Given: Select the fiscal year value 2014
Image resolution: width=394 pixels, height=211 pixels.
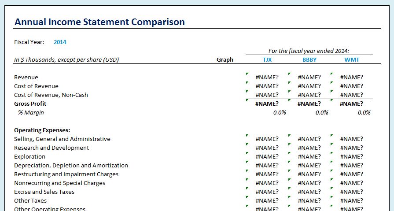Looking at the screenshot, I should pos(60,42).
